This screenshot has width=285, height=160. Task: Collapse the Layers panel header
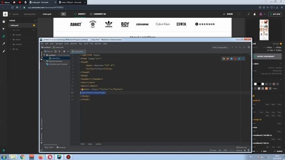tap(35, 21)
